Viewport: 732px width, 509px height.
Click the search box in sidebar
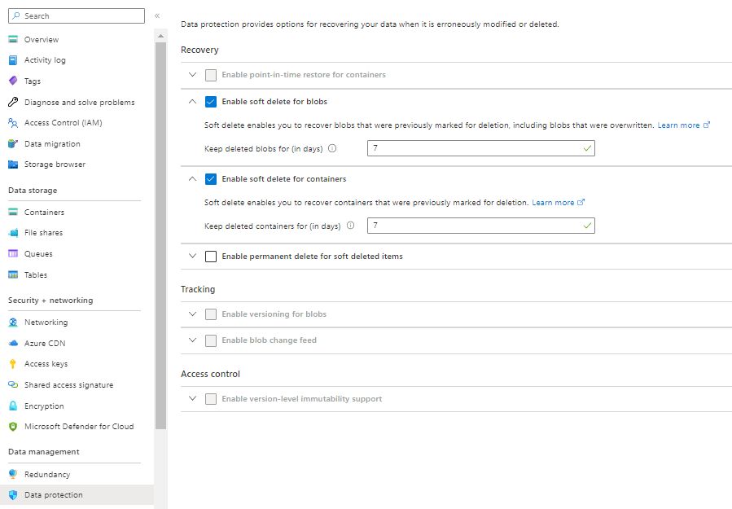click(76, 15)
